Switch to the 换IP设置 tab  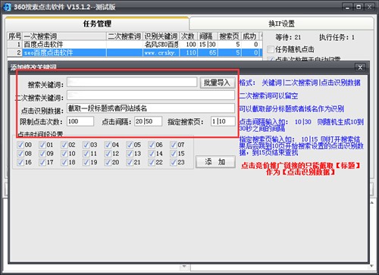(x=281, y=23)
